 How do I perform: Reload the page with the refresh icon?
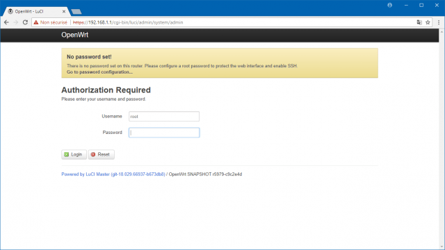[x=25, y=22]
